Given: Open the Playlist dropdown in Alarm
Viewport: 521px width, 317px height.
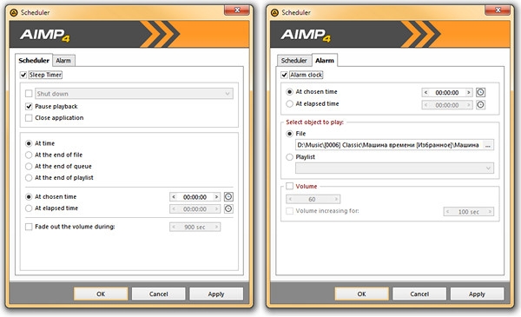Looking at the screenshot, I should pos(394,168).
